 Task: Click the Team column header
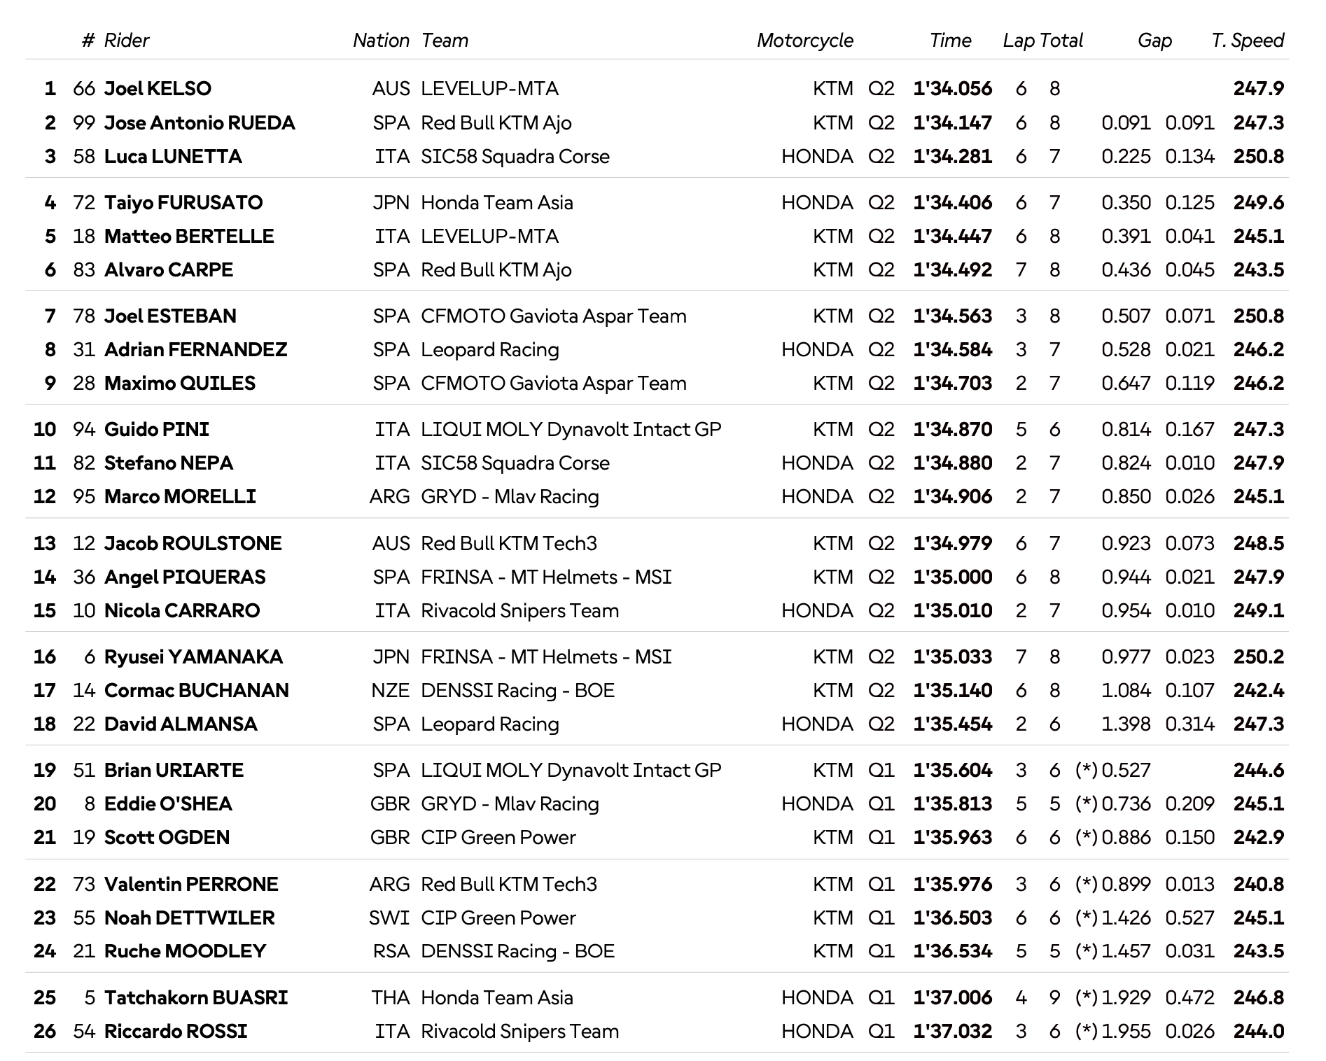[445, 41]
